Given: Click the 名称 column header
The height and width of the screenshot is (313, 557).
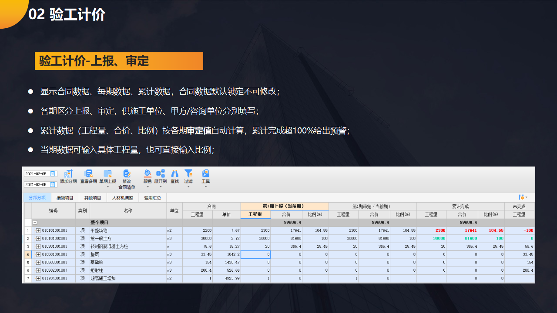Looking at the screenshot, I should point(128,210).
